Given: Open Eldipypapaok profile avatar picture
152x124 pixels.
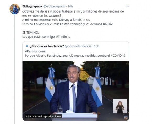Looking at the screenshot, I should [15, 9].
